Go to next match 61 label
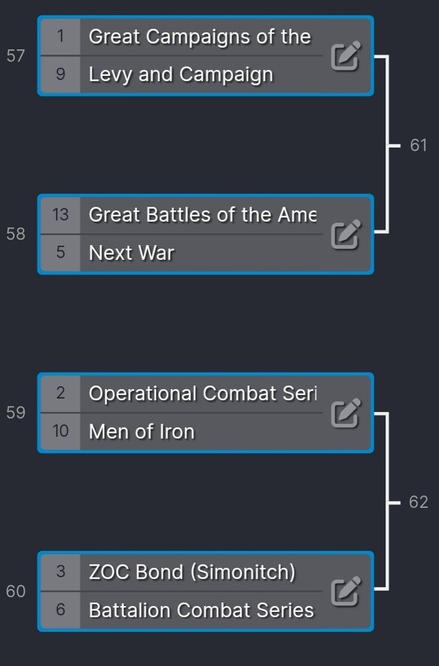The height and width of the screenshot is (666, 439). (418, 145)
